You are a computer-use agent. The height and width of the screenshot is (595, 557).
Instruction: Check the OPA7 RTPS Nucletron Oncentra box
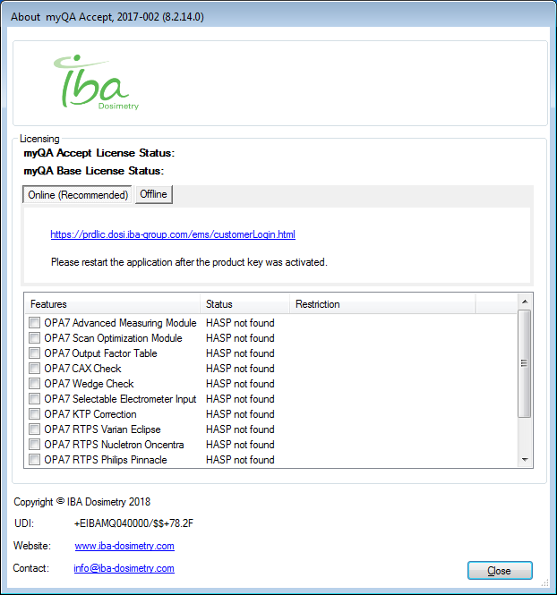point(34,445)
